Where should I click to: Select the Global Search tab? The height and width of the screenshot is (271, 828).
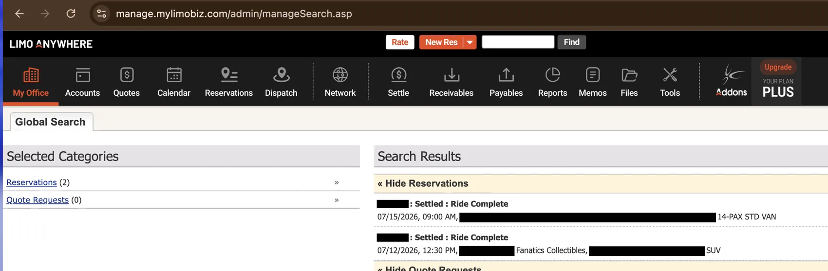pyautogui.click(x=50, y=122)
